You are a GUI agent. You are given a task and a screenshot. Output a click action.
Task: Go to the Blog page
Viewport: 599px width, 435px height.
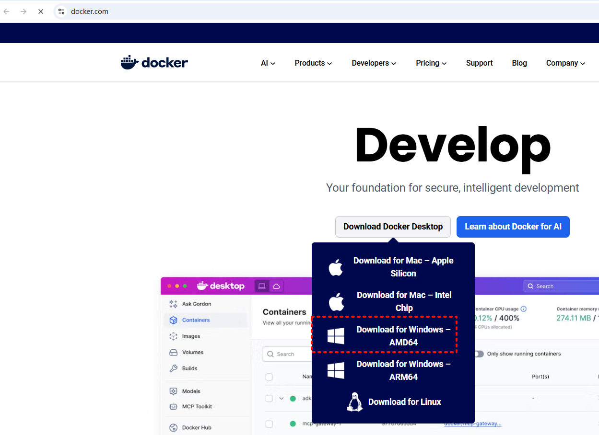pyautogui.click(x=519, y=63)
